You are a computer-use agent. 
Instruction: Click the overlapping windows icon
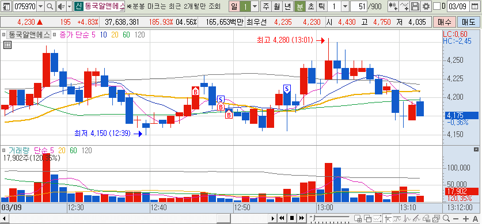(x=367, y=218)
